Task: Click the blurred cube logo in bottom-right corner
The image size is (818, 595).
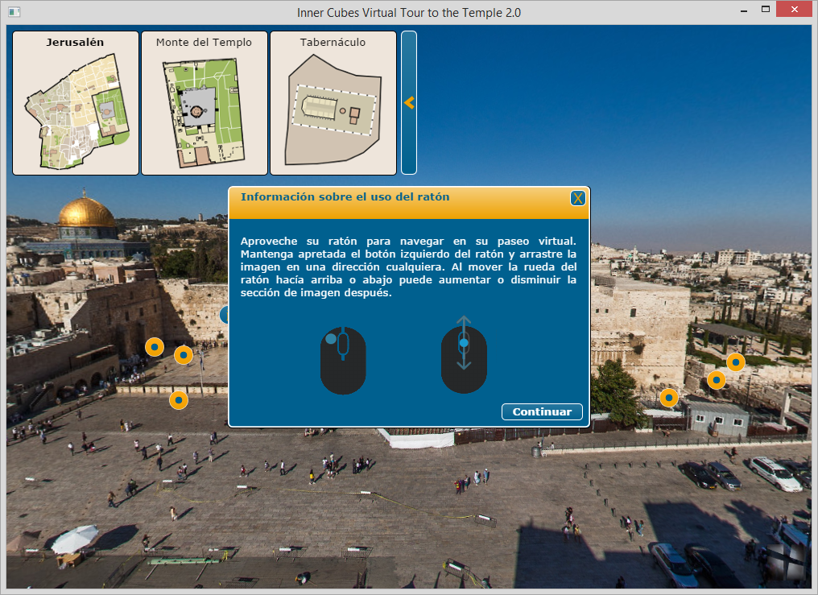Action: point(785,560)
